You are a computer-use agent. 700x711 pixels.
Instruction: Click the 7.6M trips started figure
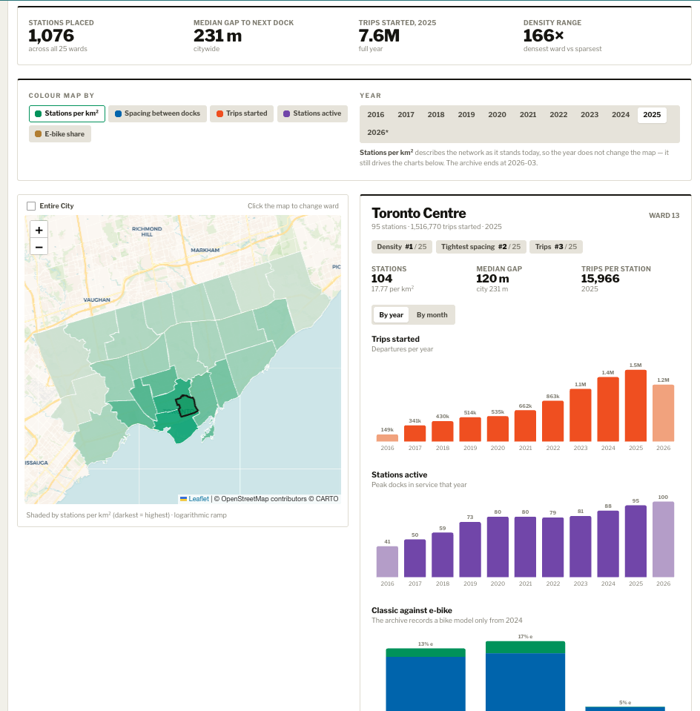379,36
